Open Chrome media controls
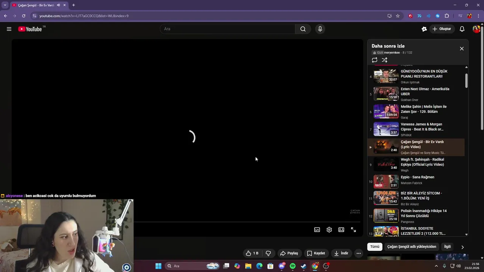The height and width of the screenshot is (272, 484). point(460,16)
